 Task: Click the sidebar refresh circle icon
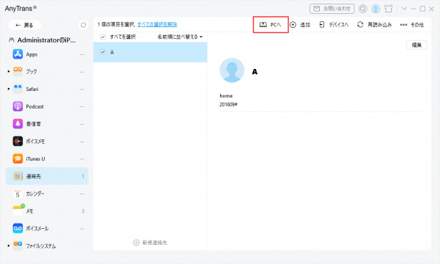coord(84,25)
